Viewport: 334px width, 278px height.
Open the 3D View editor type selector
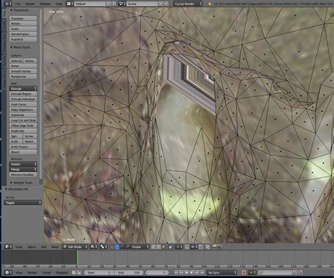point(8,246)
